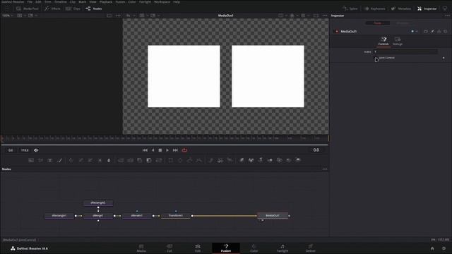Go to the Color page
Screen dimensions: 452x254
tap(254, 248)
